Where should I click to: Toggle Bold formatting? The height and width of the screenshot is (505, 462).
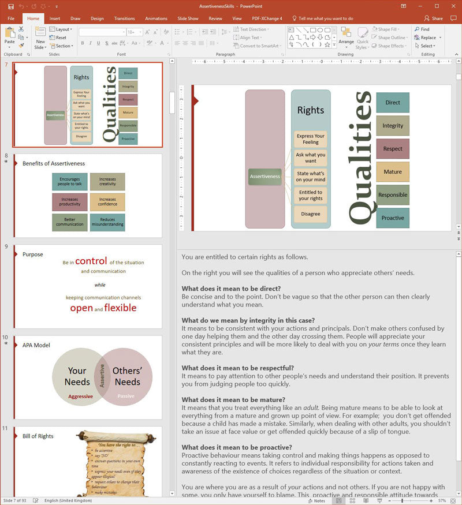pyautogui.click(x=83, y=43)
